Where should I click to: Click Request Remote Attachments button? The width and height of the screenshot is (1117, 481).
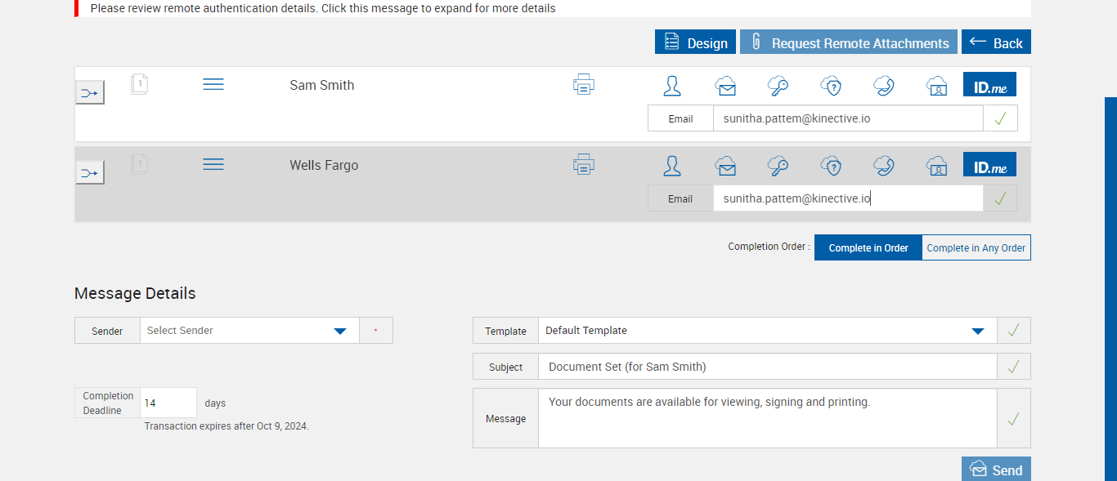(848, 42)
